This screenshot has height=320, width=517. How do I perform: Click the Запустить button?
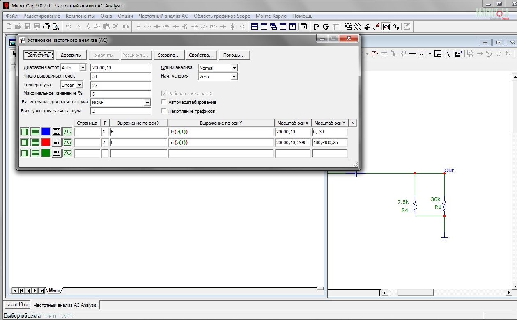point(39,55)
